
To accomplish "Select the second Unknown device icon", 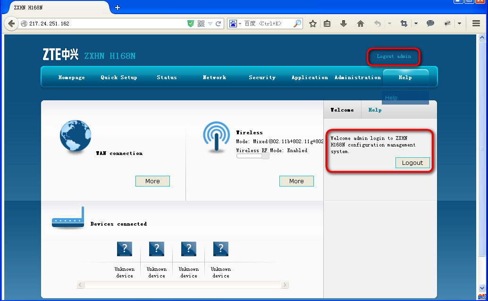I will click(157, 249).
